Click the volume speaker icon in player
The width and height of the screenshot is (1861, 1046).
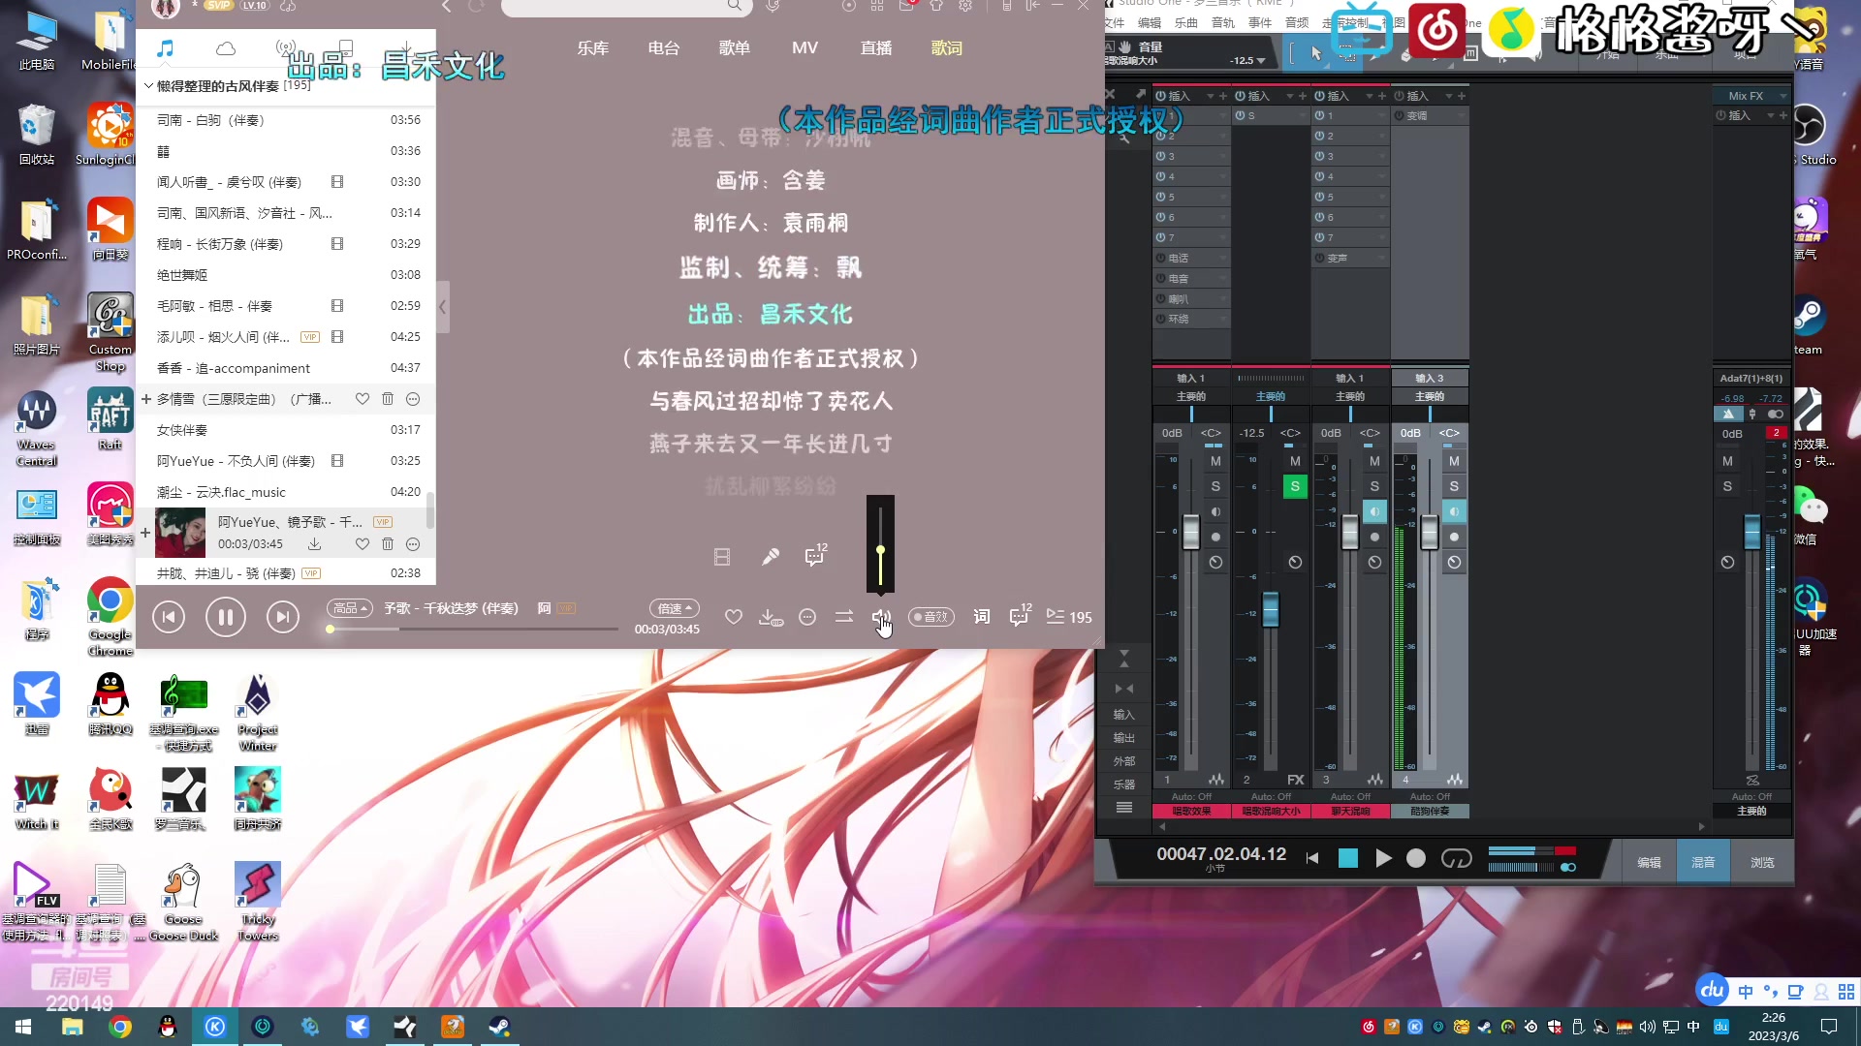[880, 617]
